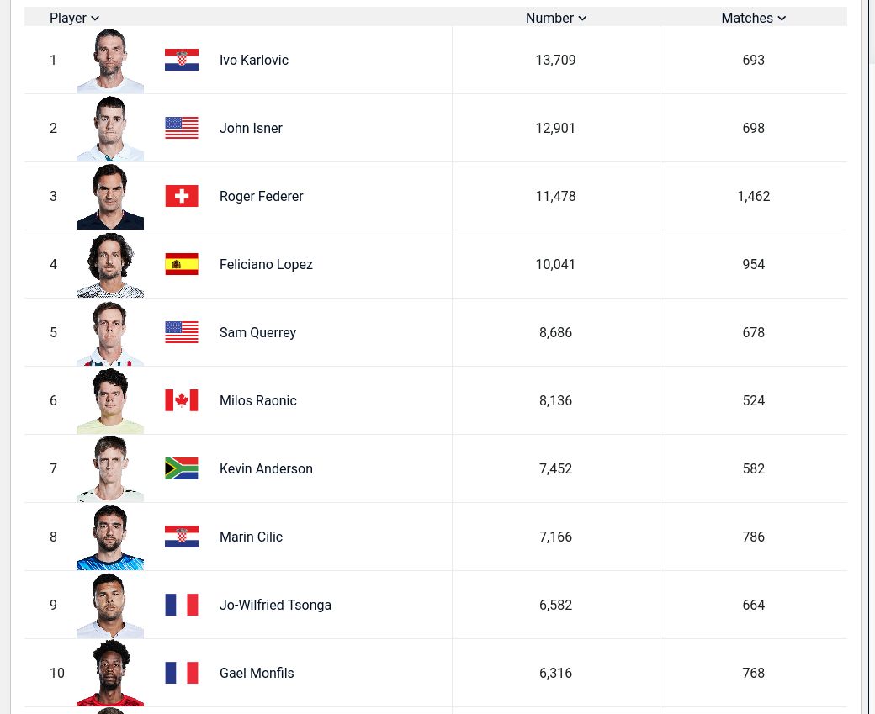Open Roger Federer's player name link
The image size is (875, 714).
click(262, 197)
